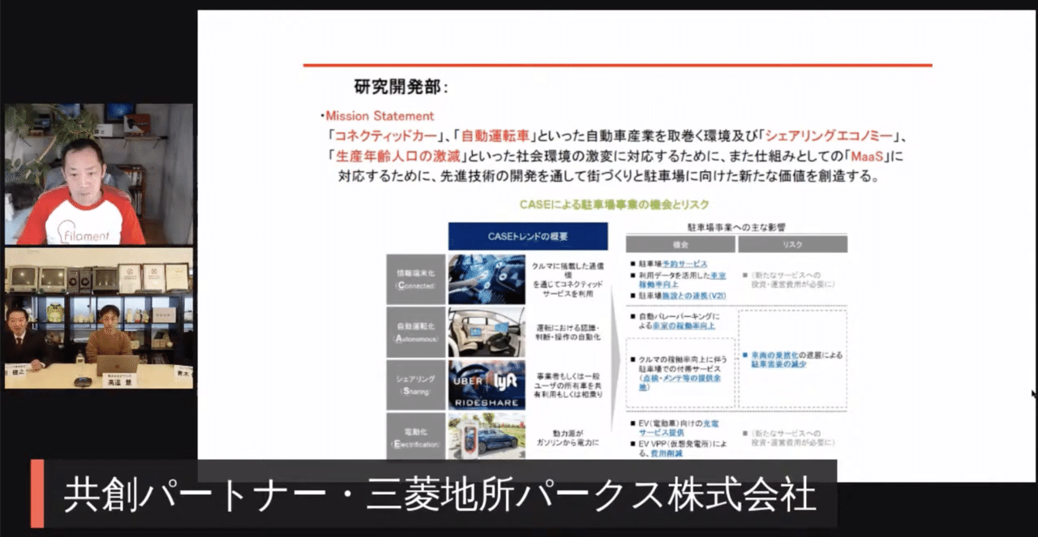Open the 施設との連携(V2I) underlined link
1038x537 pixels.
(x=688, y=295)
